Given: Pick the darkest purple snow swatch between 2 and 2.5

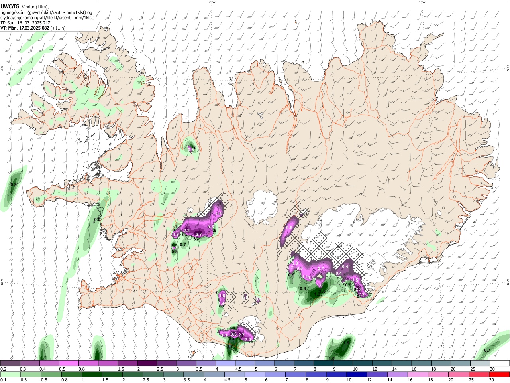Looking at the screenshot, I should (147, 363).
